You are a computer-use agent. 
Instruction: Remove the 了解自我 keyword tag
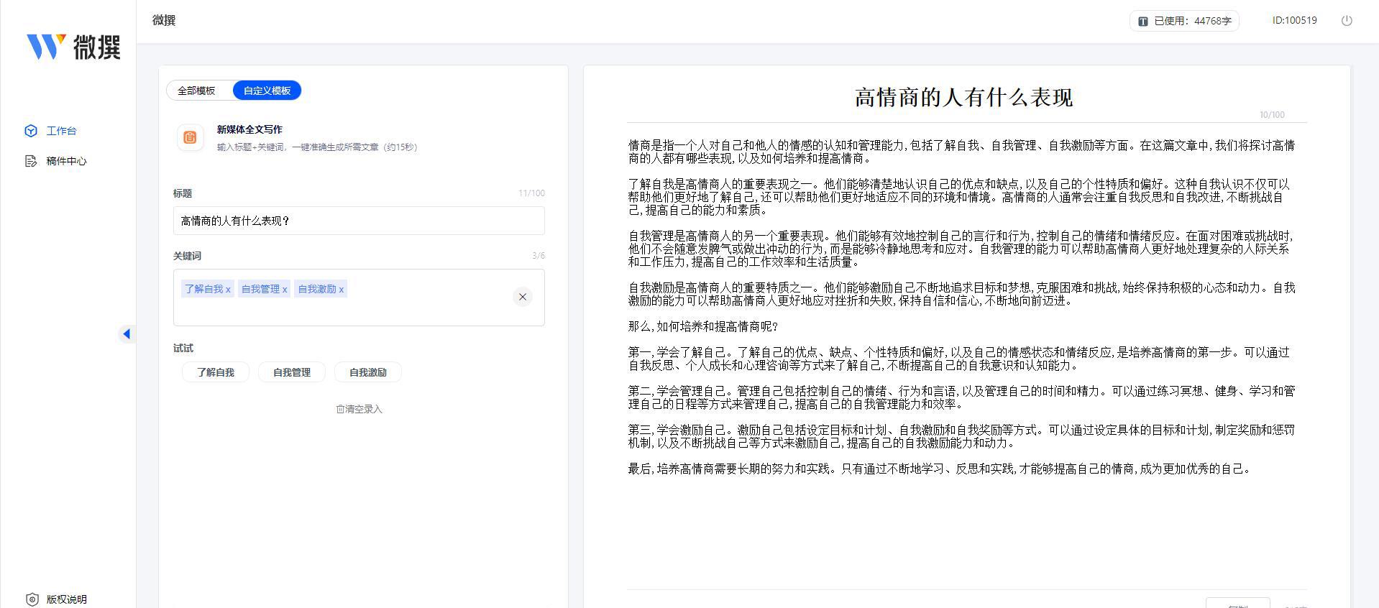[x=228, y=290]
